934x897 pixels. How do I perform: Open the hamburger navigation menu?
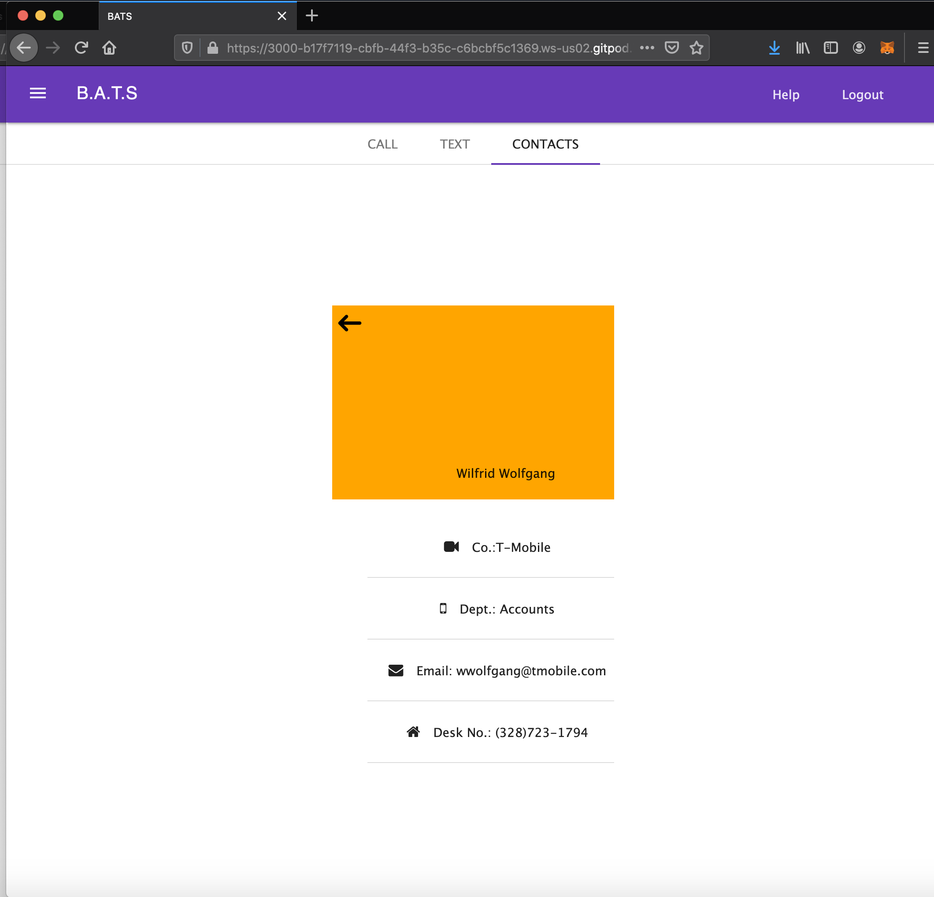(37, 93)
